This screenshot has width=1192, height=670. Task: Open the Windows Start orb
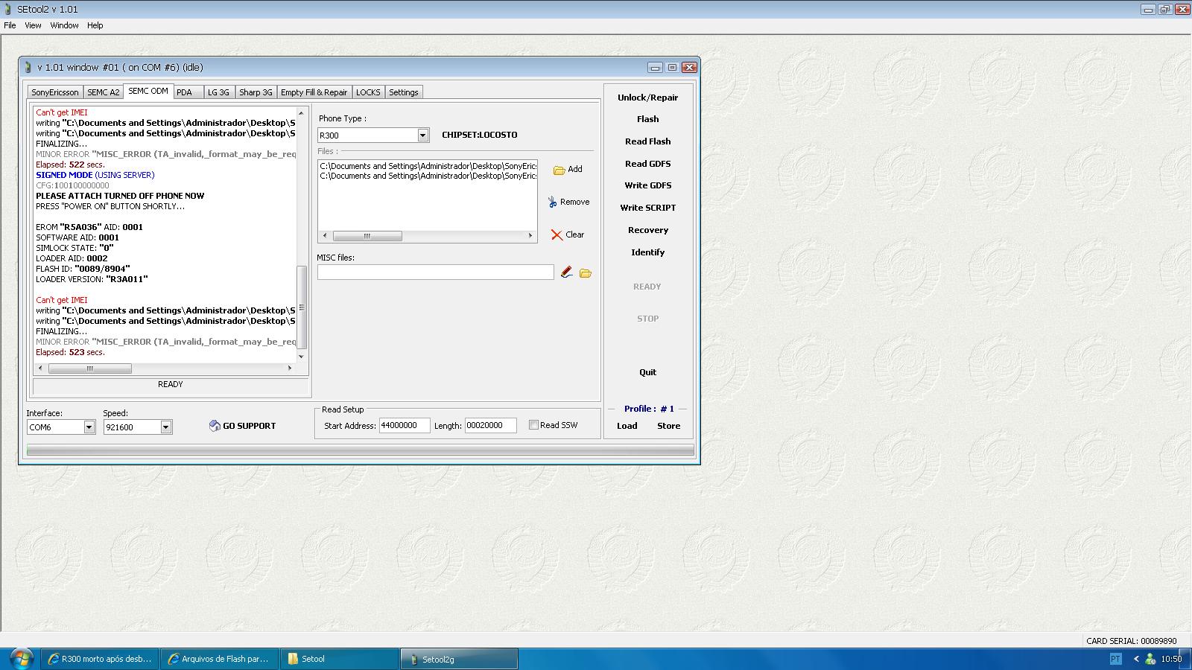tap(20, 659)
